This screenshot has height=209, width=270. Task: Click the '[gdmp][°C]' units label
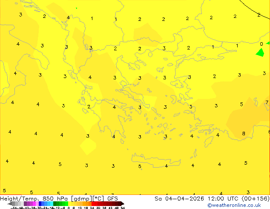coord(87,199)
